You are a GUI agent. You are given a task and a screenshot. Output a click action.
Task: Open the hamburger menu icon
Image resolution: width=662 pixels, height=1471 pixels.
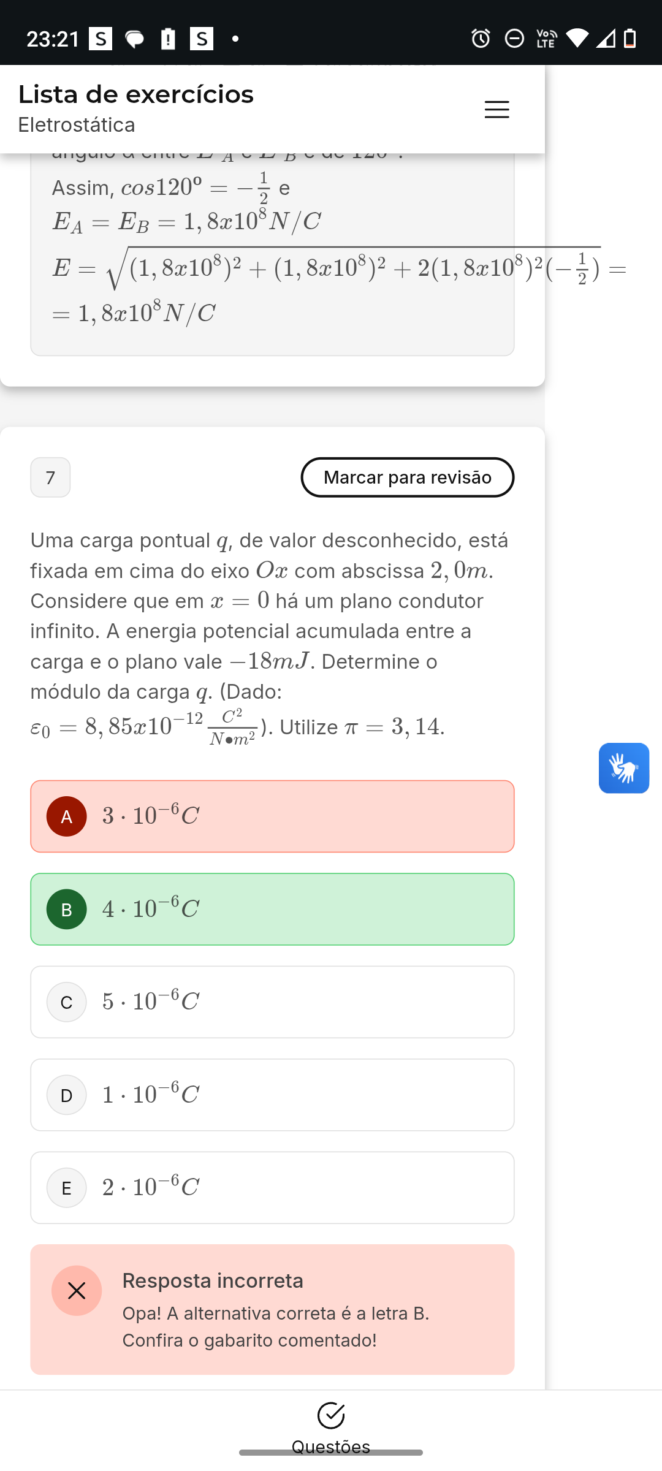tap(496, 110)
